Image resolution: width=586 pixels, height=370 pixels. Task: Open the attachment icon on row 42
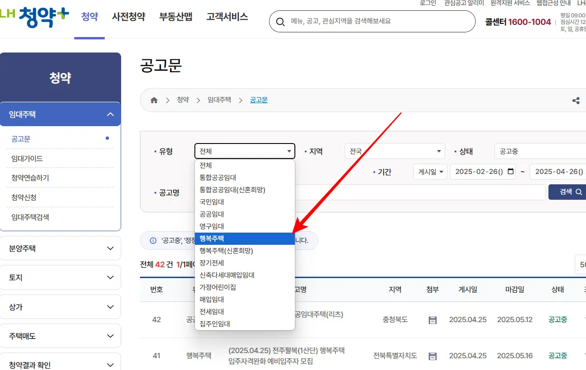[x=432, y=319]
